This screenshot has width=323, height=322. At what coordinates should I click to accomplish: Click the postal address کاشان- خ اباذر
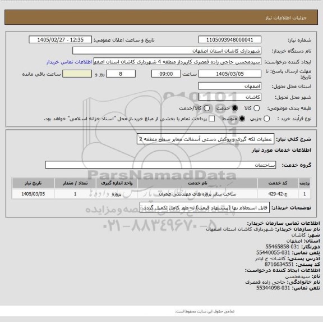coord(270,258)
